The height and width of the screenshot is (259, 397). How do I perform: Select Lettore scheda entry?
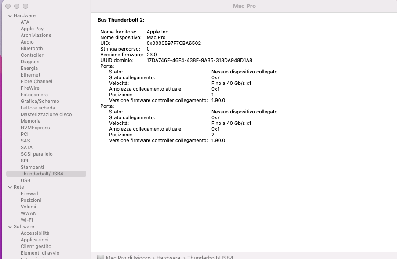point(38,108)
